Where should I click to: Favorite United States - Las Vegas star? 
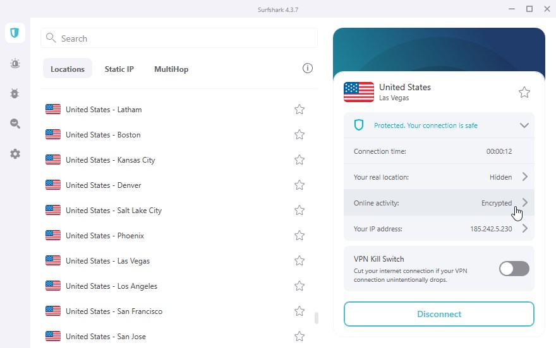click(x=299, y=260)
